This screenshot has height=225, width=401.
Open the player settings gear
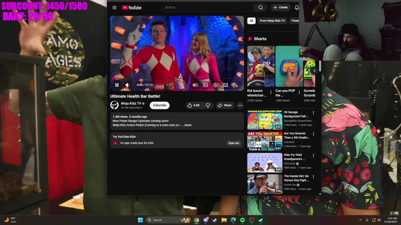pos(216,85)
